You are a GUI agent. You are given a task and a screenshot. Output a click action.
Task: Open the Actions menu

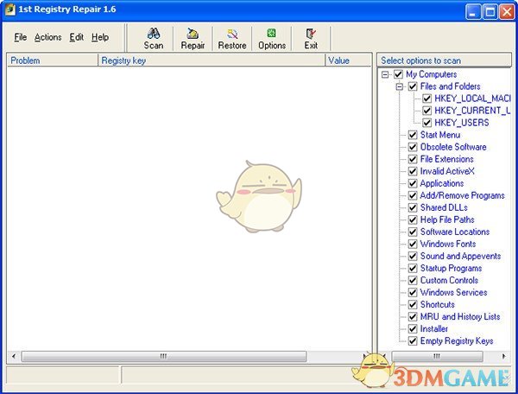pos(47,37)
